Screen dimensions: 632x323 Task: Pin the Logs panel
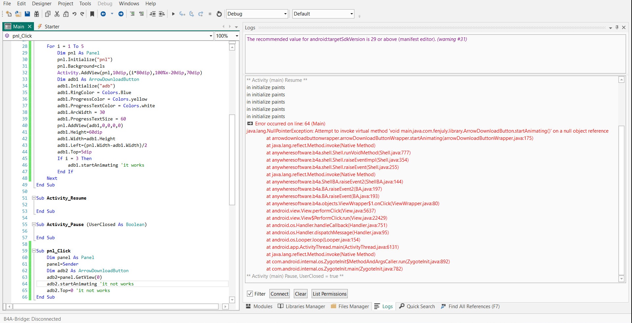[617, 27]
